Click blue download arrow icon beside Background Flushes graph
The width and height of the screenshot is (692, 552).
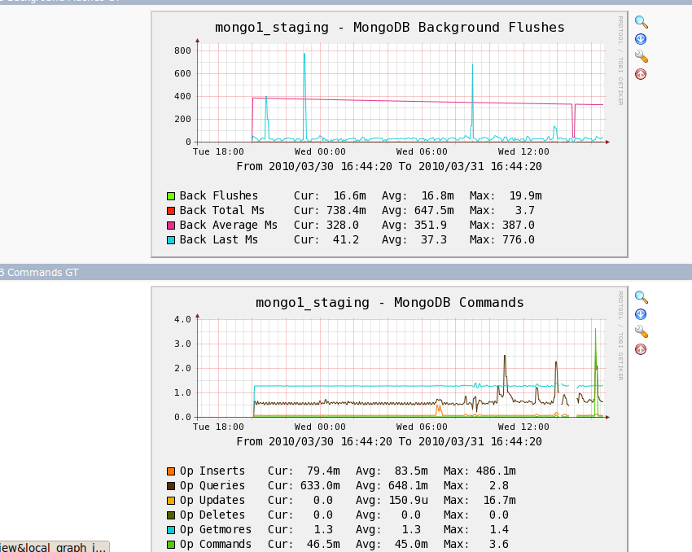(641, 39)
